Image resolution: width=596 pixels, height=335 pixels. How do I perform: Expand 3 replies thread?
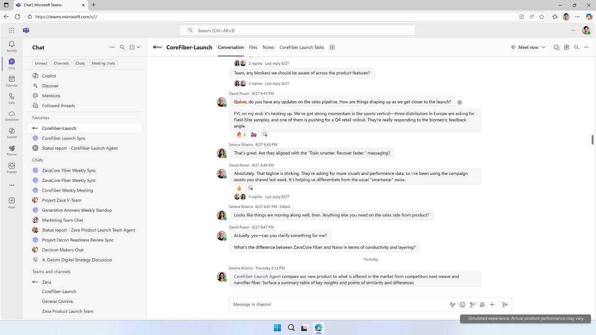coord(255,84)
